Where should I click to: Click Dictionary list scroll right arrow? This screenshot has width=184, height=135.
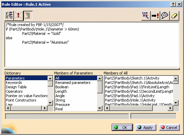[x=45, y=108]
